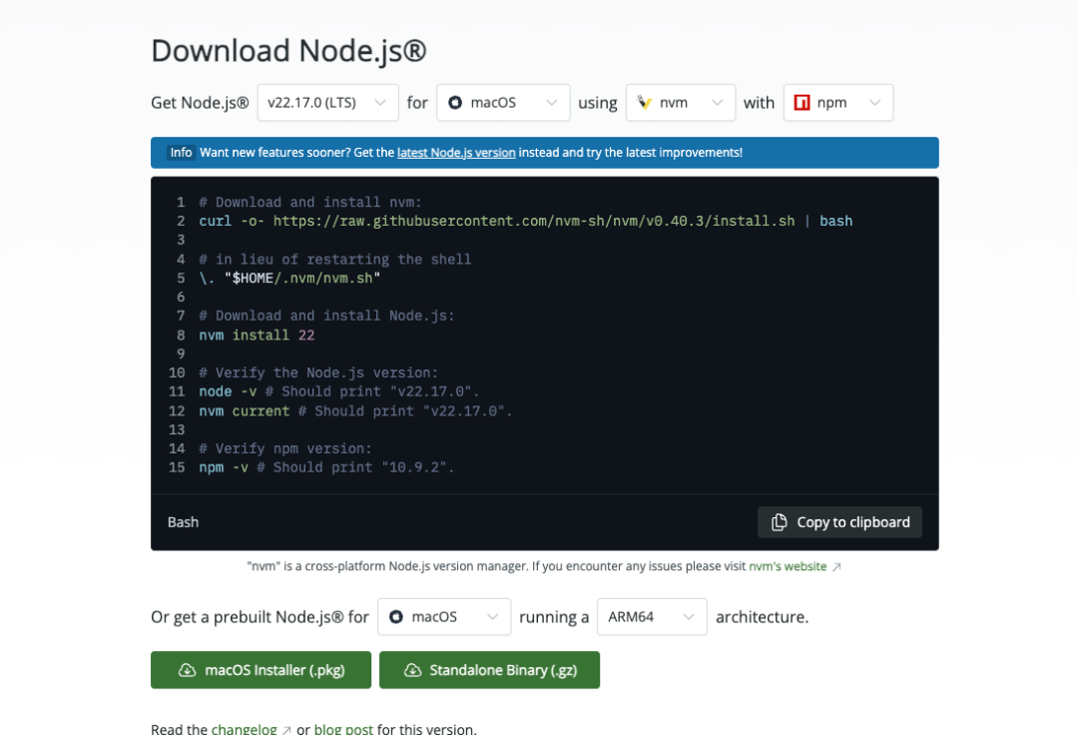This screenshot has width=1078, height=735.
Task: Click the macOS logo icon in prebuilt selector
Action: tap(396, 617)
